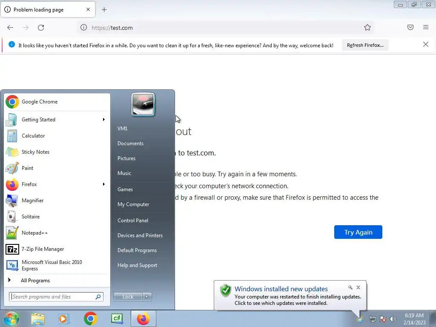
Task: Expand Getting Started submenu arrow
Action: (104, 120)
